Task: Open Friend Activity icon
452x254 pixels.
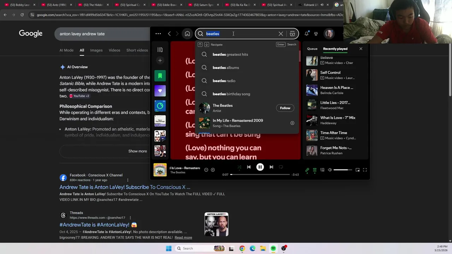Action: coord(316,34)
